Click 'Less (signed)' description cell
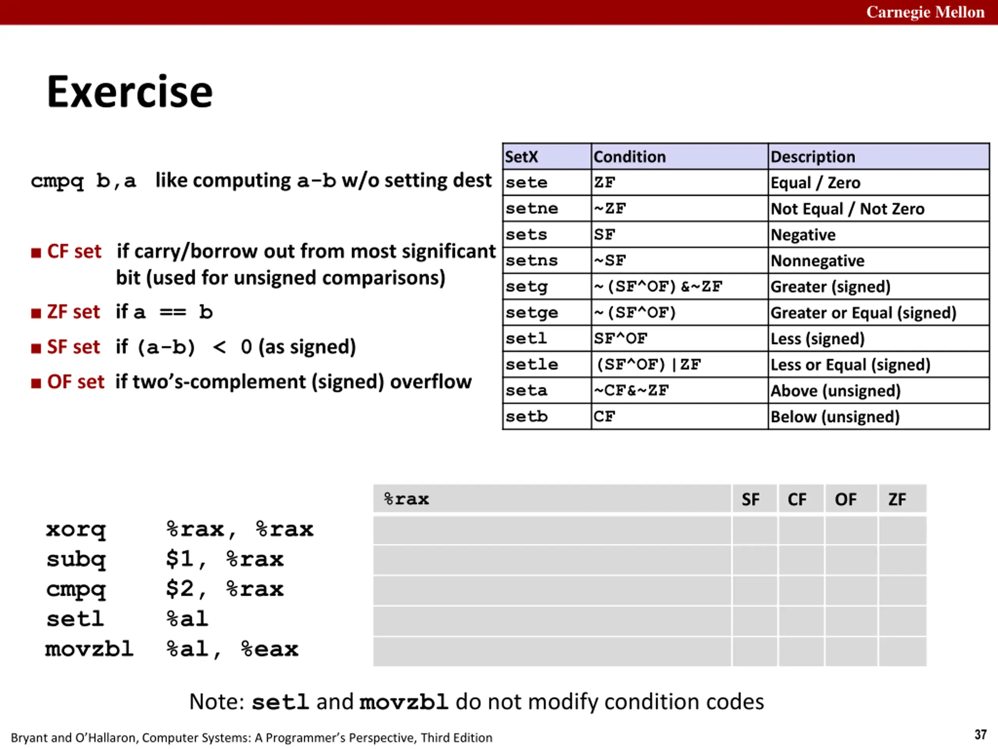Viewport: 998px width, 749px height. click(878, 339)
